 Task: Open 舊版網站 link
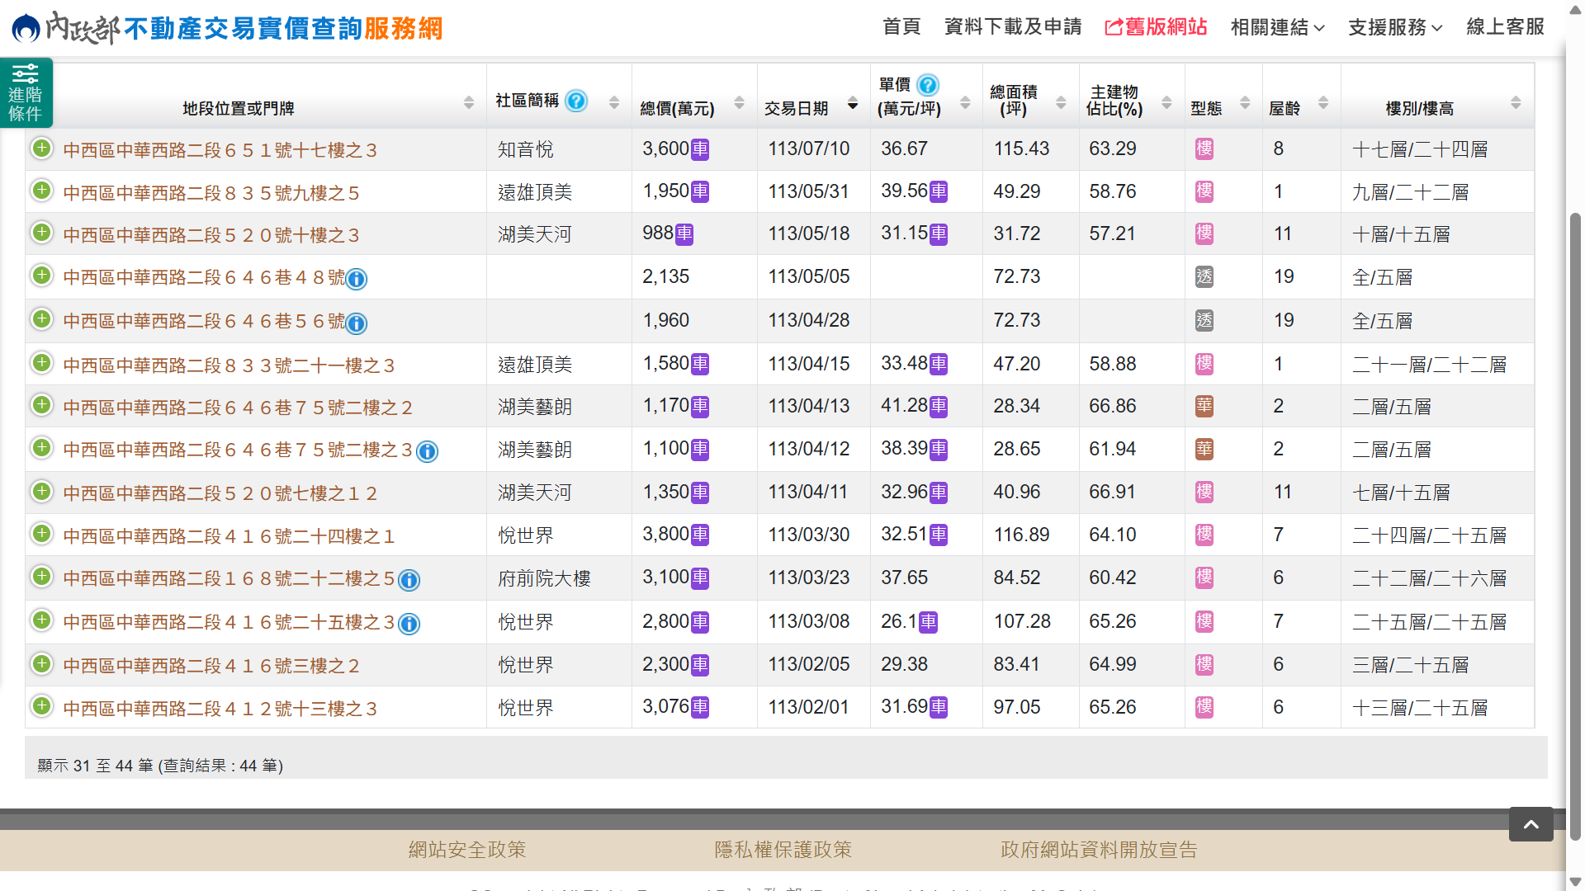[x=1156, y=27]
